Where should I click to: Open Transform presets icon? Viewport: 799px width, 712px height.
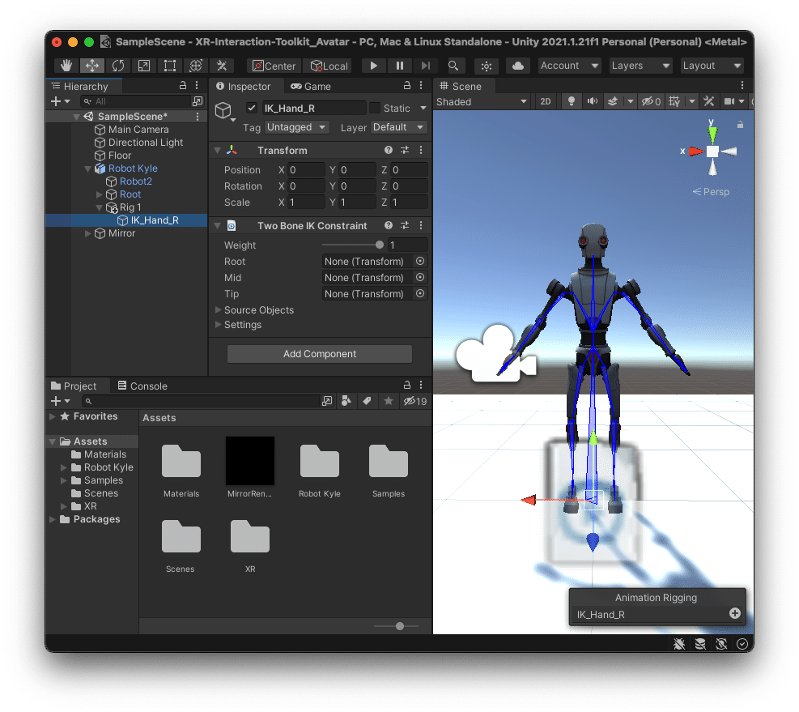click(x=405, y=150)
